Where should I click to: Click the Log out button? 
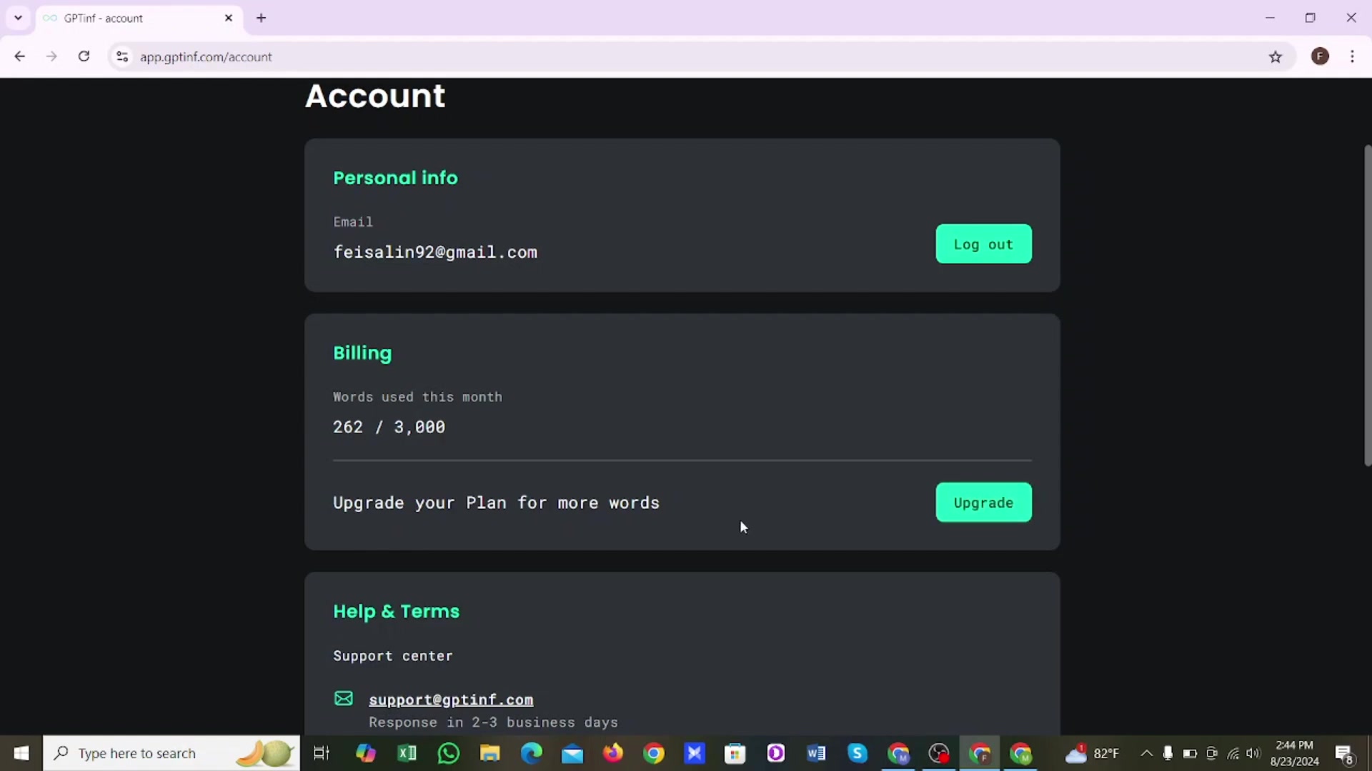tap(983, 244)
